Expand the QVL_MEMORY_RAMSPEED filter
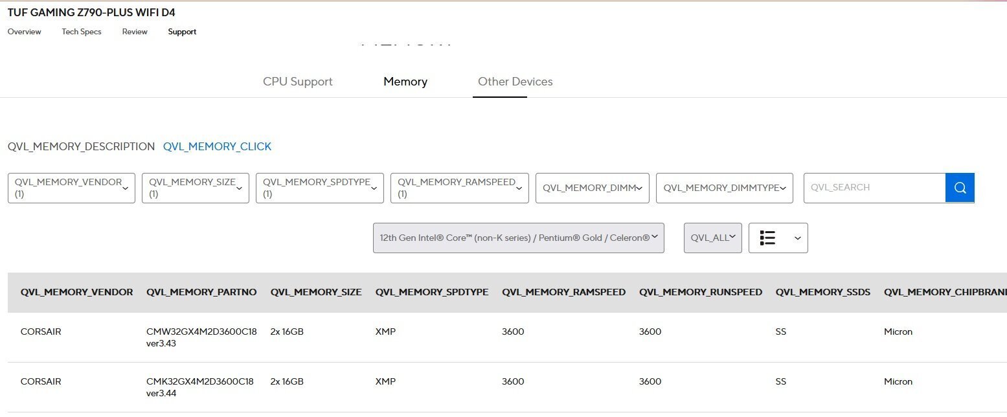 pyautogui.click(x=460, y=188)
